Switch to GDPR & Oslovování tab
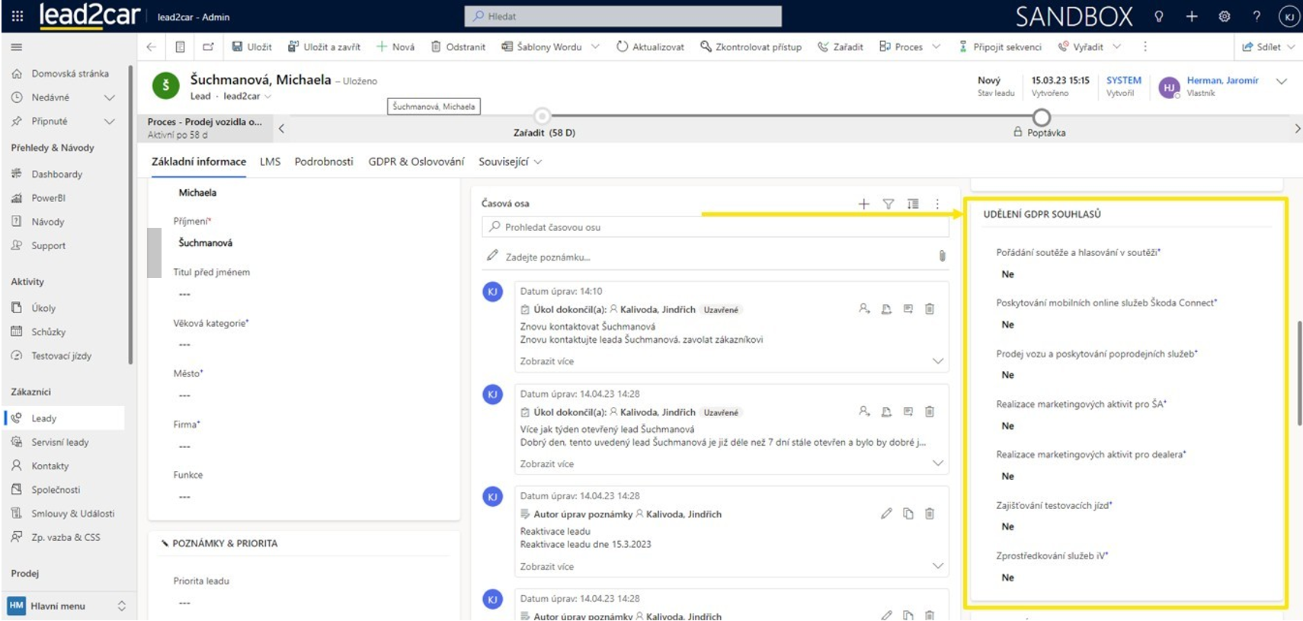The height and width of the screenshot is (621, 1303). click(416, 162)
